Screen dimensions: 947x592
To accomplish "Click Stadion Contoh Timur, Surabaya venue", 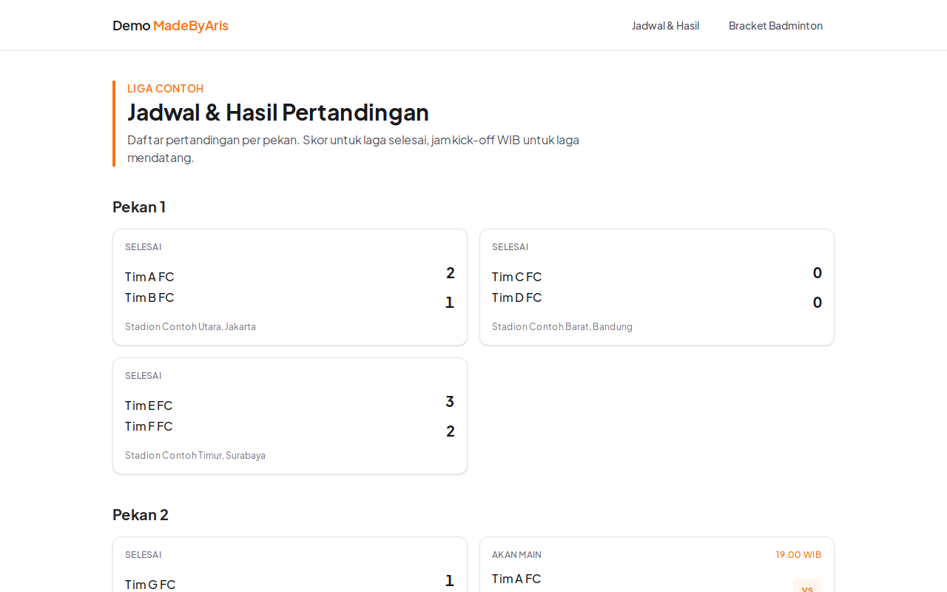I will tap(195, 455).
